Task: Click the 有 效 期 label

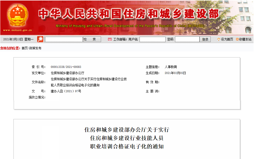Action: 153,82
